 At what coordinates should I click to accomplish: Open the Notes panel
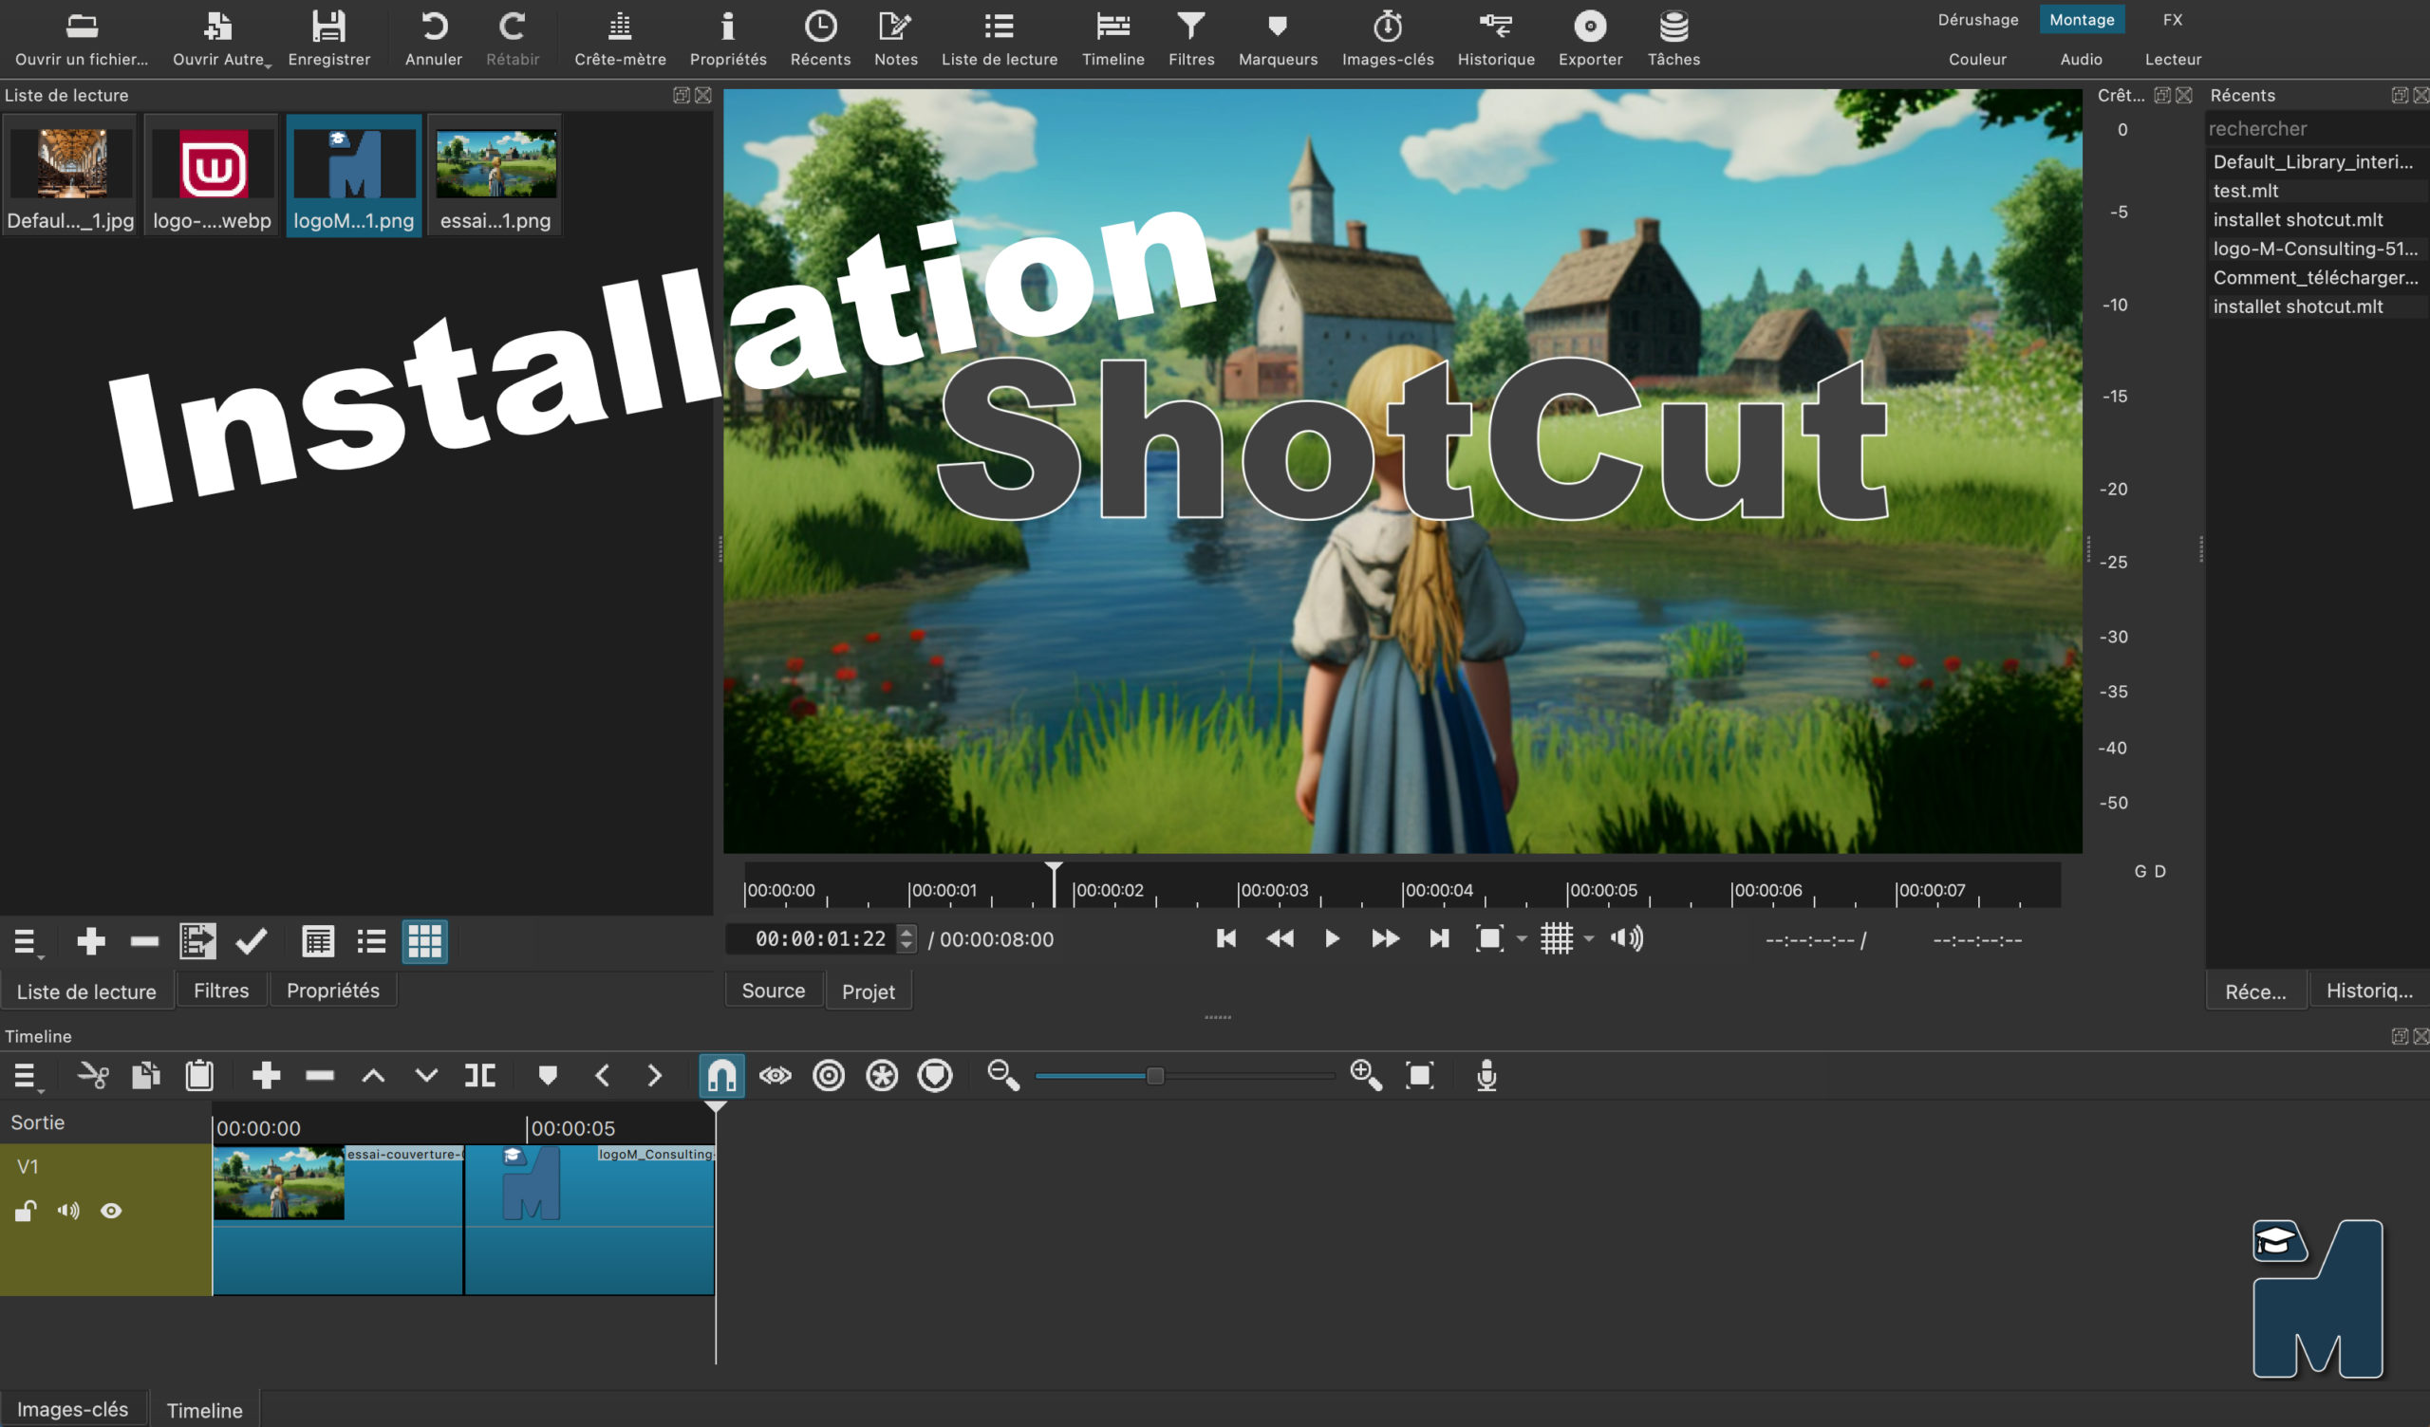tap(896, 39)
